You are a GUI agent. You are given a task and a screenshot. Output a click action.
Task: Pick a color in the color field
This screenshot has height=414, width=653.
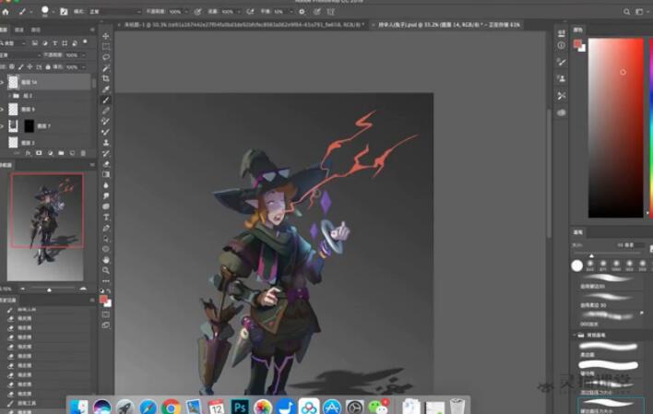click(615, 128)
